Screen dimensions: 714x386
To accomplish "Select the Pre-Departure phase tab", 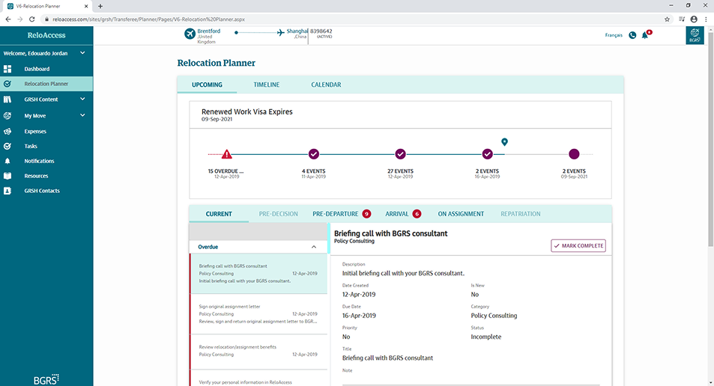I will (x=341, y=214).
